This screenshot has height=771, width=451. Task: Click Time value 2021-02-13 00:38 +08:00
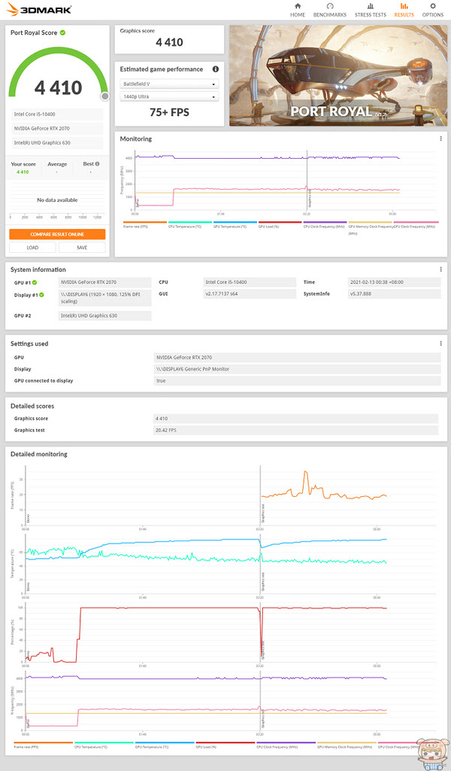click(x=394, y=282)
